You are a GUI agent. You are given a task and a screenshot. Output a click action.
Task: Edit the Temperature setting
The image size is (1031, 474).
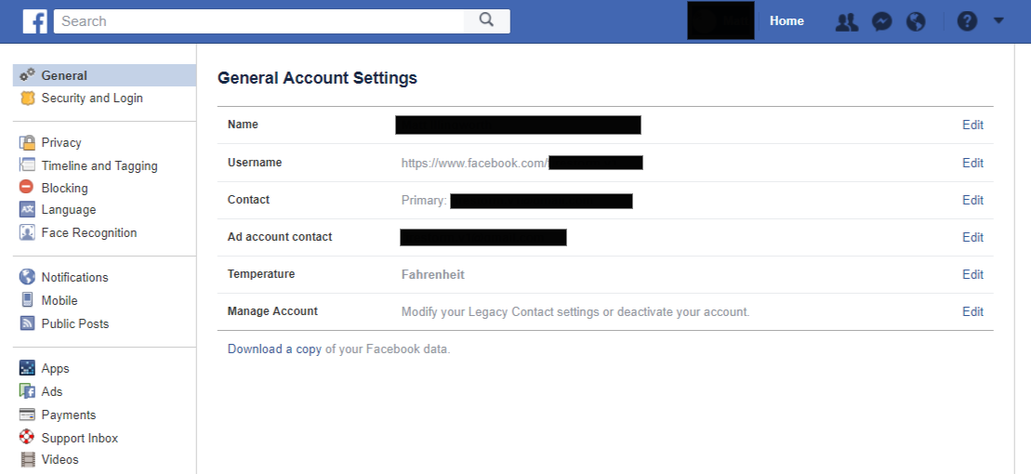coord(972,274)
